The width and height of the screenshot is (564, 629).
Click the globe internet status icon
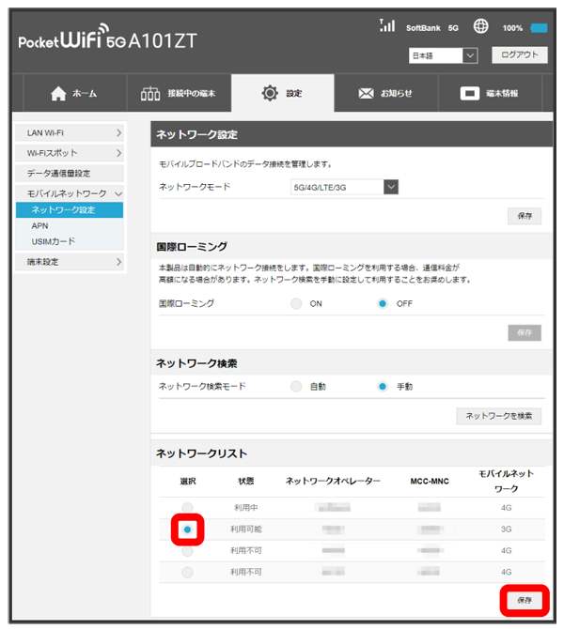(480, 26)
